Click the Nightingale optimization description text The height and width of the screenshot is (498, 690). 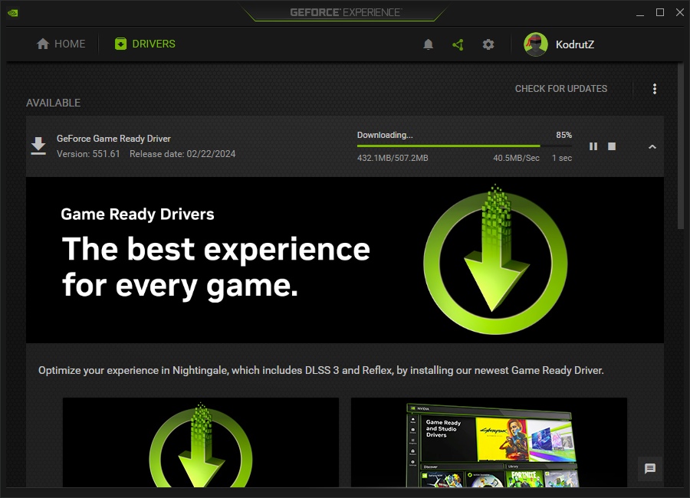[320, 370]
